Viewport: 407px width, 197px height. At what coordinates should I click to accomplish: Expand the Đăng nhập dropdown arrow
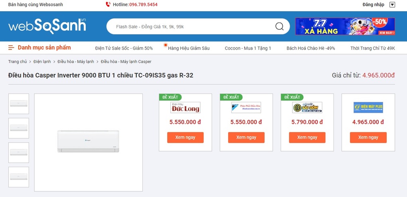(x=392, y=5)
